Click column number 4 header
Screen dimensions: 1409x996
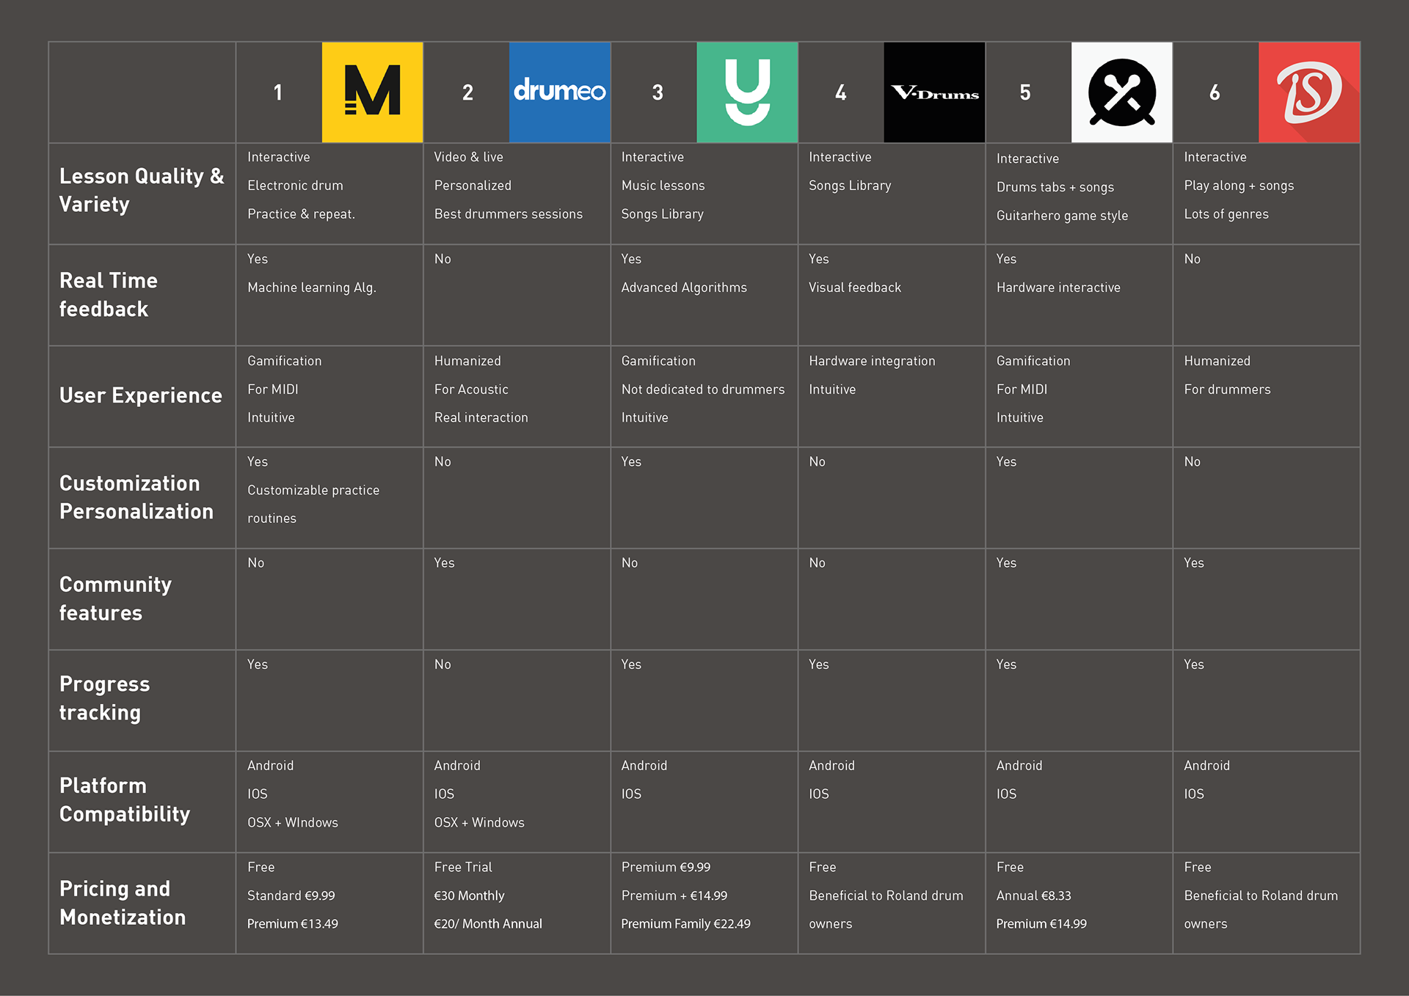click(x=841, y=92)
